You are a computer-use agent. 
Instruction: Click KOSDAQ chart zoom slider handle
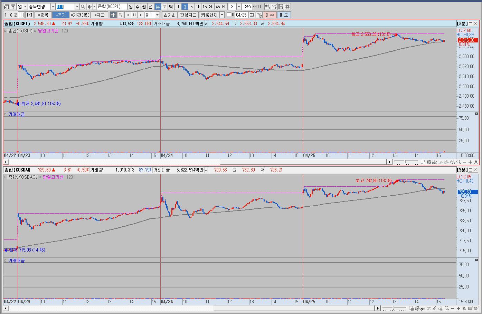click(x=394, y=308)
